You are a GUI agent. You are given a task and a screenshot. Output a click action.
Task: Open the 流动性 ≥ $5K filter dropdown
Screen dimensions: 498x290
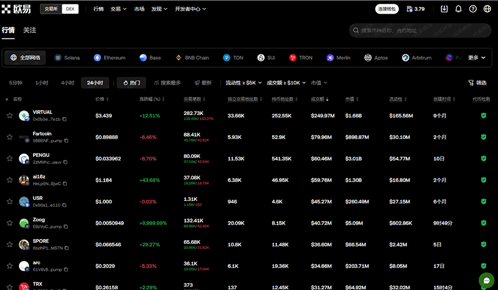(x=243, y=83)
